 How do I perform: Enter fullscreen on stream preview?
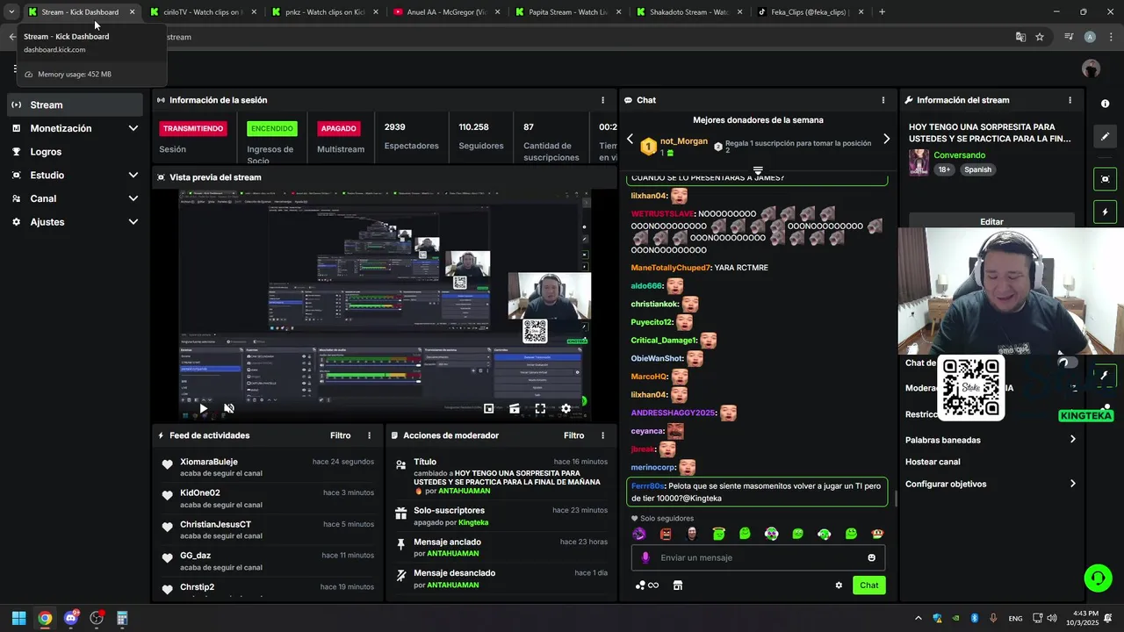point(540,408)
